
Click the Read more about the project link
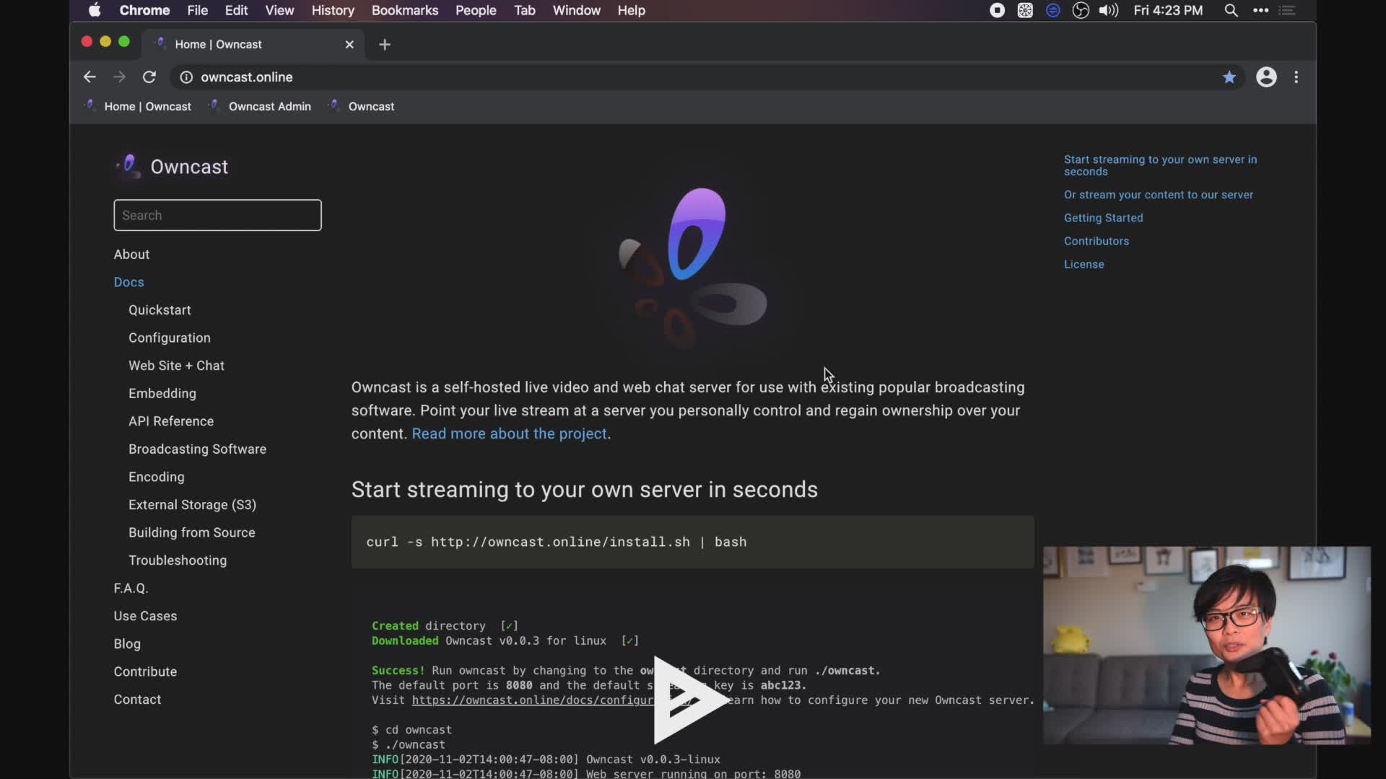(509, 433)
